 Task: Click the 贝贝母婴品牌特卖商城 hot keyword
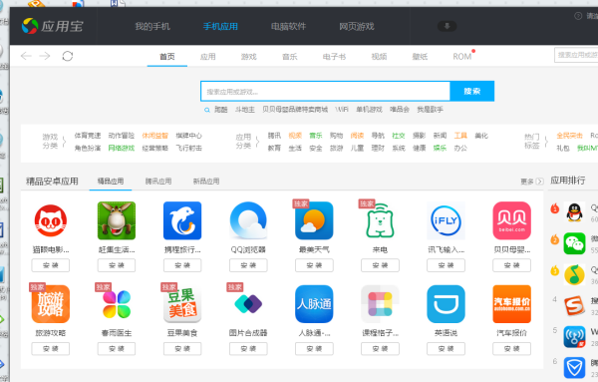(x=295, y=110)
